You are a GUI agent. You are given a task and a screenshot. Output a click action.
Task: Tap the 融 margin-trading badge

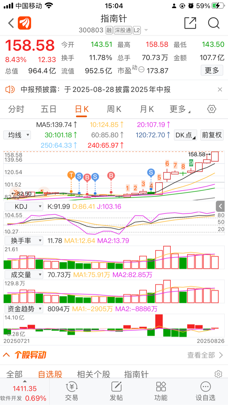coord(109,30)
